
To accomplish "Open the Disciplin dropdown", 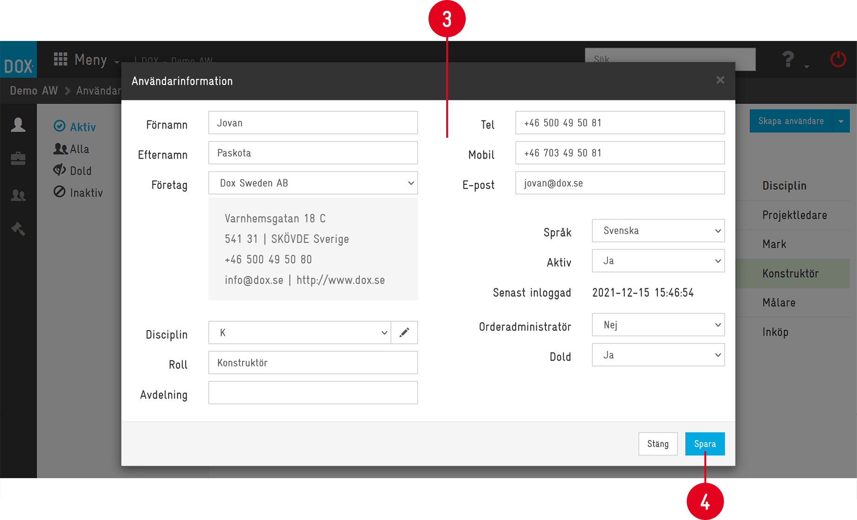I will (x=300, y=333).
